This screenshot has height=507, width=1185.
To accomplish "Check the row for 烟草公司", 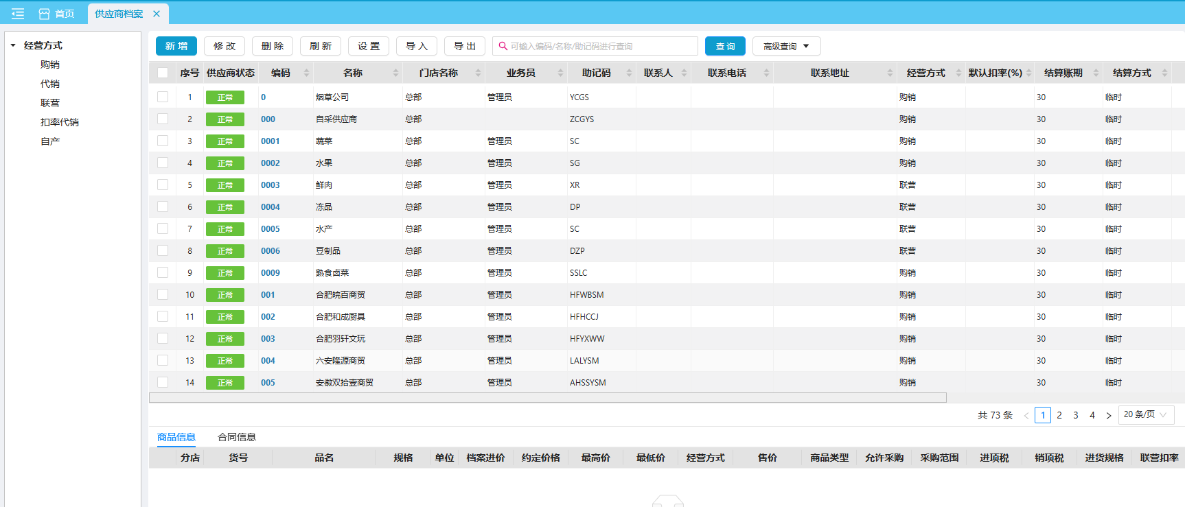I will pos(163,97).
